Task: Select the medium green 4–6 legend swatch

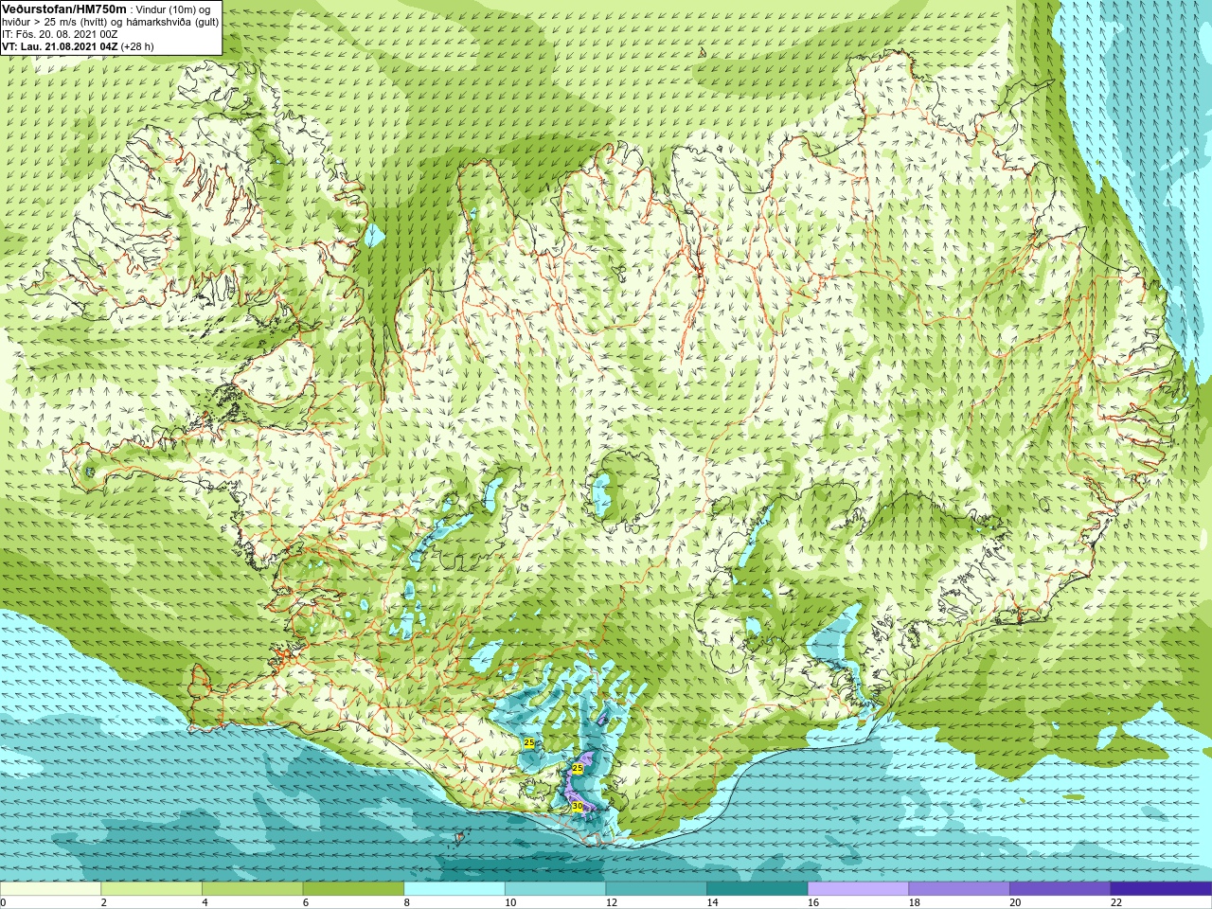Action: point(253,889)
